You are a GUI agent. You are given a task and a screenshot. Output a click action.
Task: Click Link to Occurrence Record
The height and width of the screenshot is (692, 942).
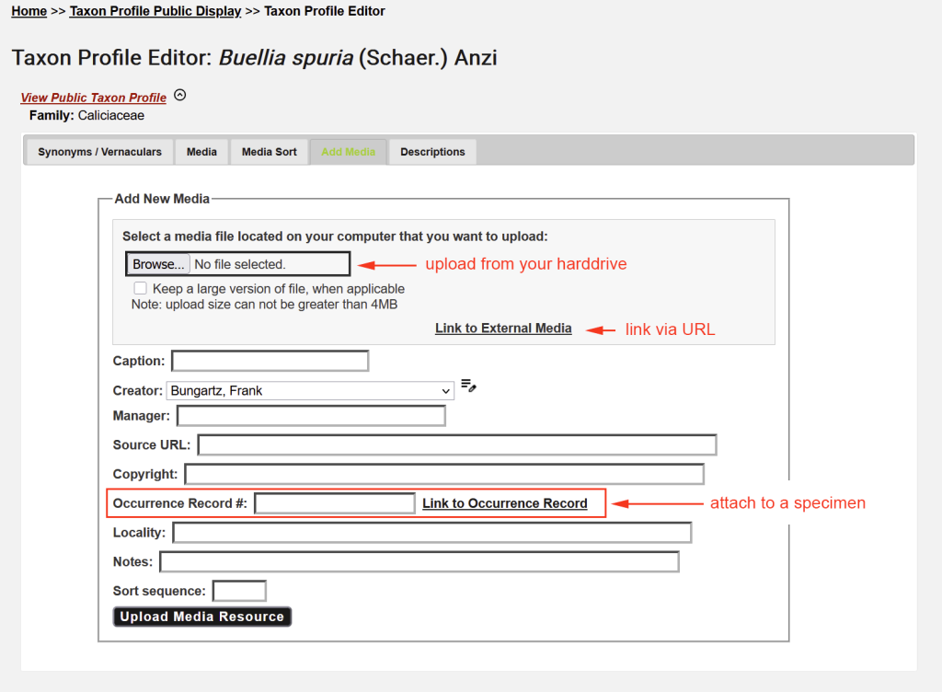coord(504,503)
